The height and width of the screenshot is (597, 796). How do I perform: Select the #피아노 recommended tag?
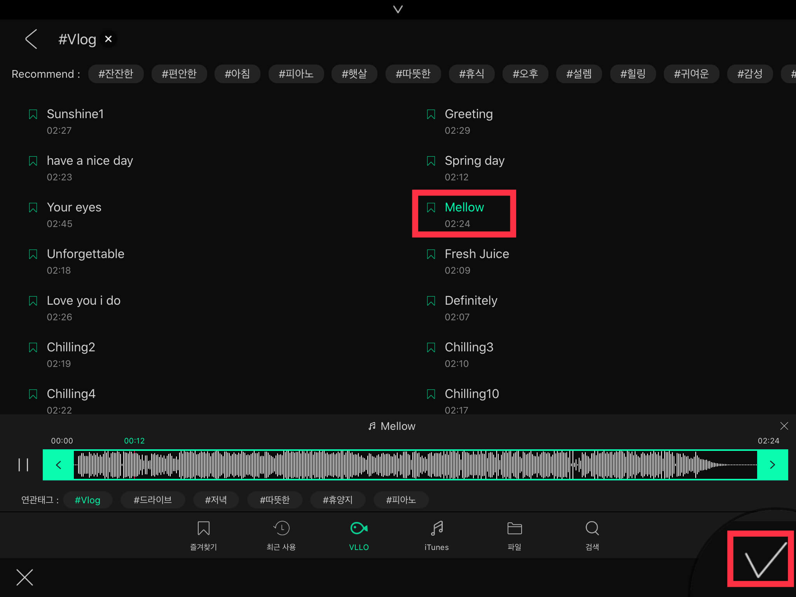(x=296, y=74)
